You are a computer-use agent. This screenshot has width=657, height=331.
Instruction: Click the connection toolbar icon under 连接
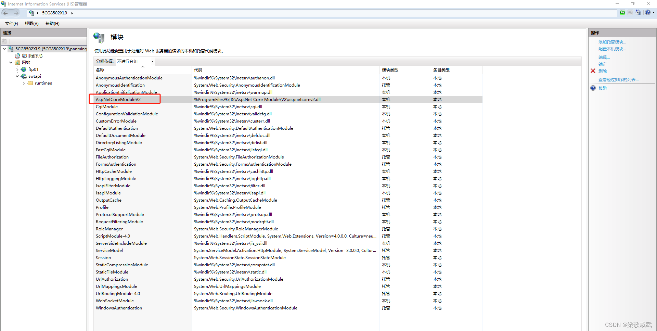coord(4,41)
